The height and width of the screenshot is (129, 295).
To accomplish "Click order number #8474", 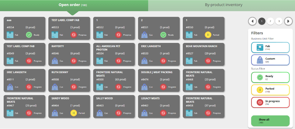I will point(145,79).
